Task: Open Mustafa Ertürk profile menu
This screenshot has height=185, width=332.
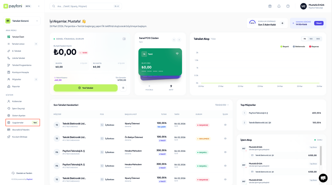Action: coord(312,6)
